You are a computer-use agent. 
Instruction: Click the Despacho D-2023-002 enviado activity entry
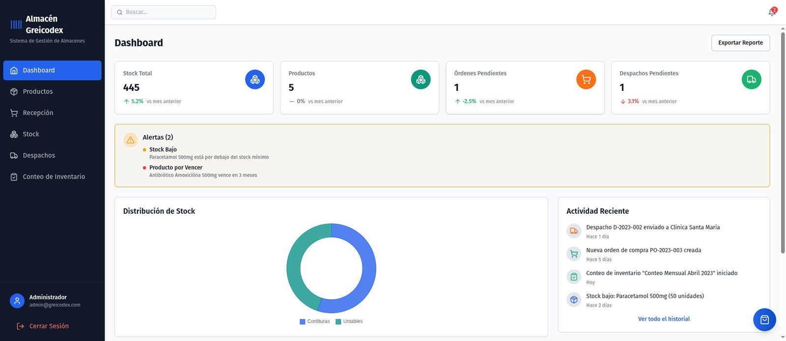[x=653, y=227]
